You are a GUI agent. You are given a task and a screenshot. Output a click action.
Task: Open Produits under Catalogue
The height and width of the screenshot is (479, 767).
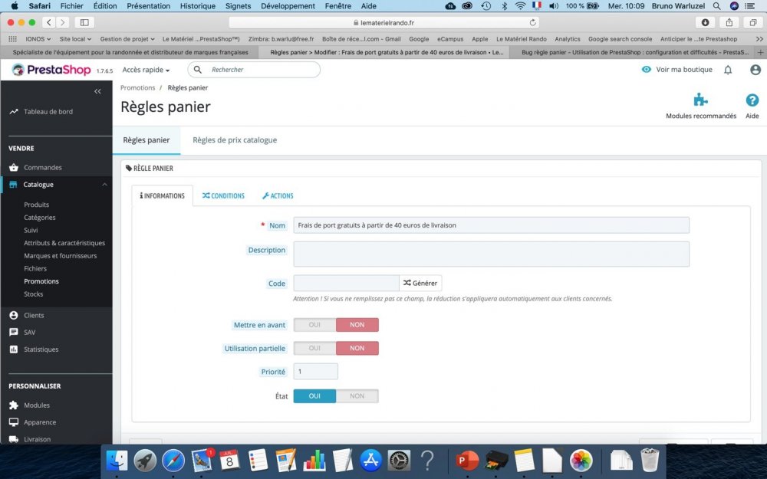37,205
